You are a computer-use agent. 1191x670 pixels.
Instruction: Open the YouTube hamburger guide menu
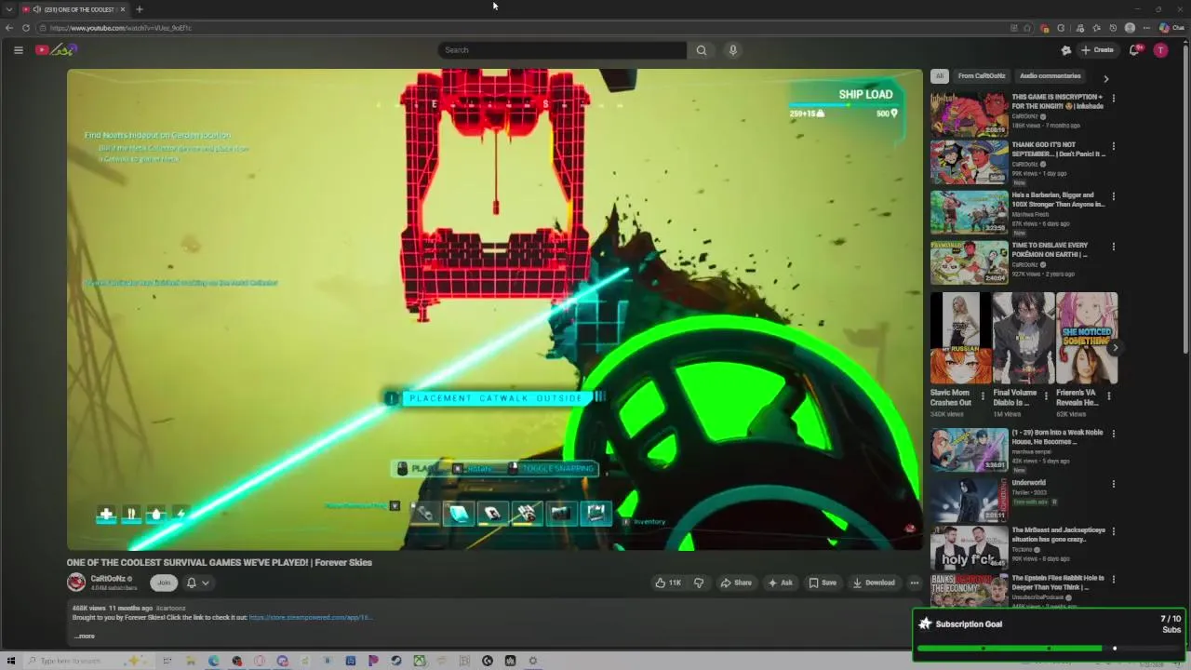click(18, 50)
